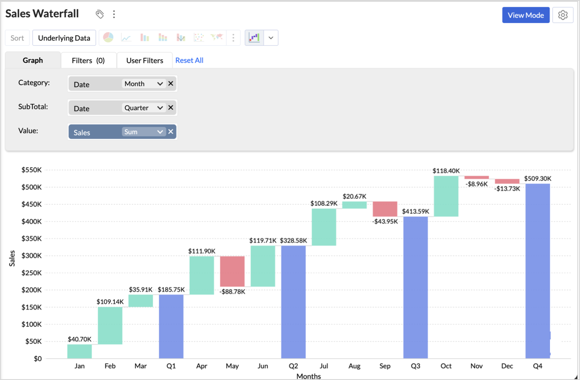This screenshot has height=380, width=580.
Task: Switch to the line chart icon
Action: click(126, 38)
